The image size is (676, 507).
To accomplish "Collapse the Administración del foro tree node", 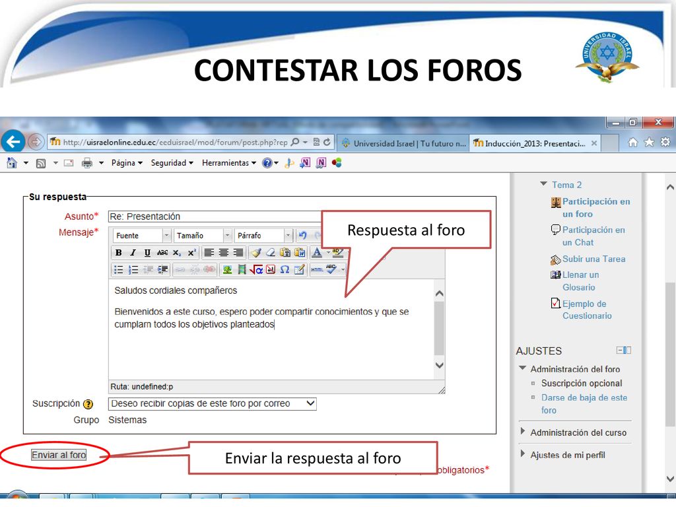I will point(523,368).
